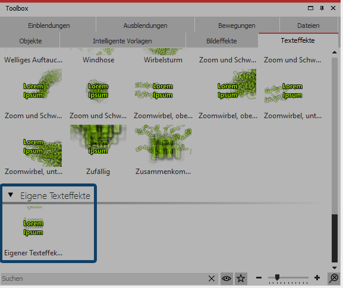
Task: Select the Zusammenkommen text effect thumbnail
Action: pos(163,145)
